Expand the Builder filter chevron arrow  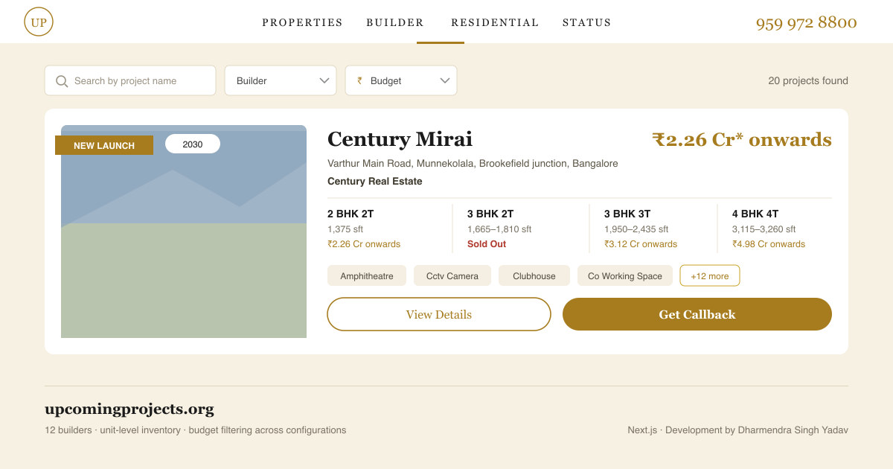[324, 80]
